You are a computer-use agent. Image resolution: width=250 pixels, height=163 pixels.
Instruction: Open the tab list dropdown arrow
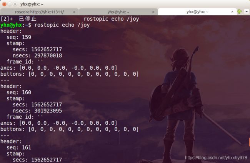[x=247, y=11]
